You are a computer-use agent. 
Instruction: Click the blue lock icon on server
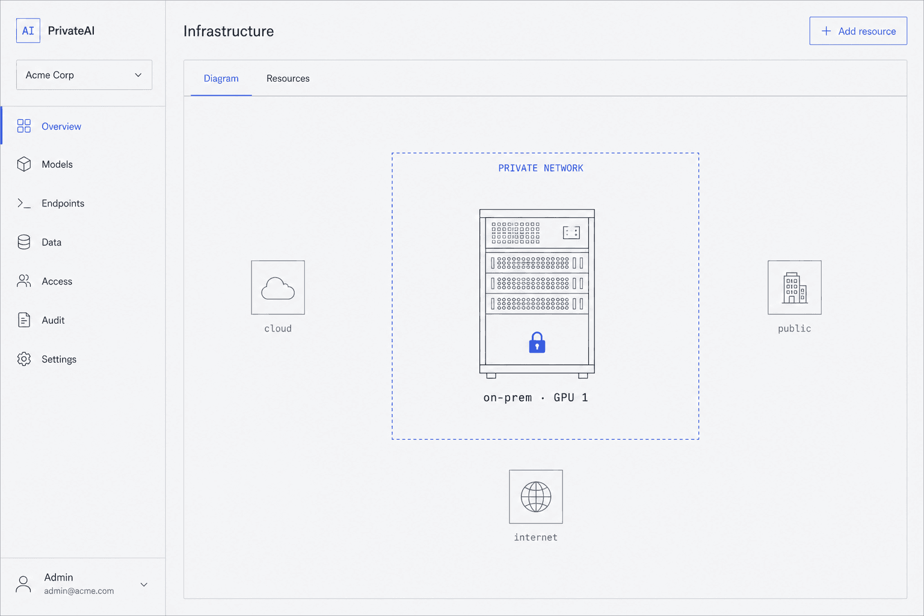pos(537,342)
